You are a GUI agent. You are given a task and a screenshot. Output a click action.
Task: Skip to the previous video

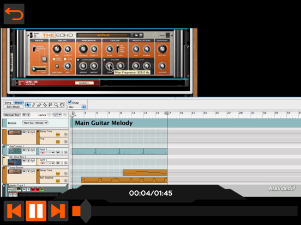click(14, 211)
